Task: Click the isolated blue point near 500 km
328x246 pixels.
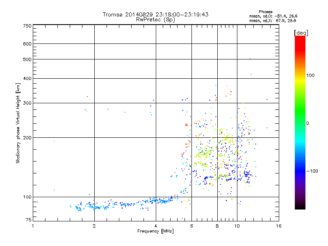Action: point(250,59)
